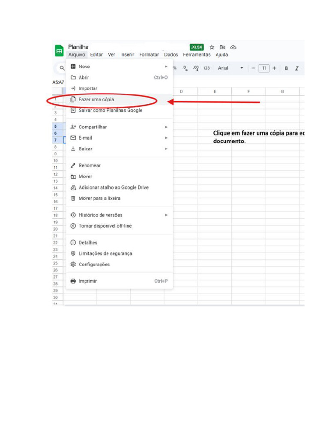The width and height of the screenshot is (329, 439).
Task: Choose Salvar como Planilhas Google
Action: tap(120, 110)
